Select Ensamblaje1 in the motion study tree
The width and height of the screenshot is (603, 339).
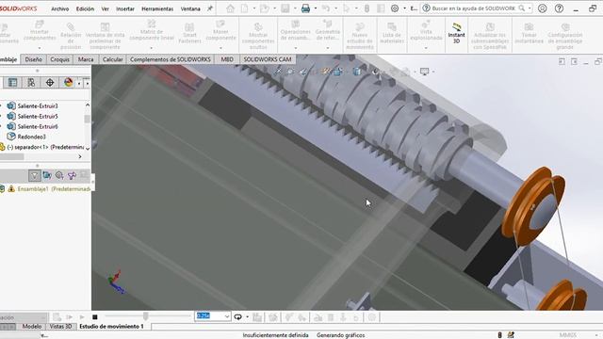pos(46,188)
